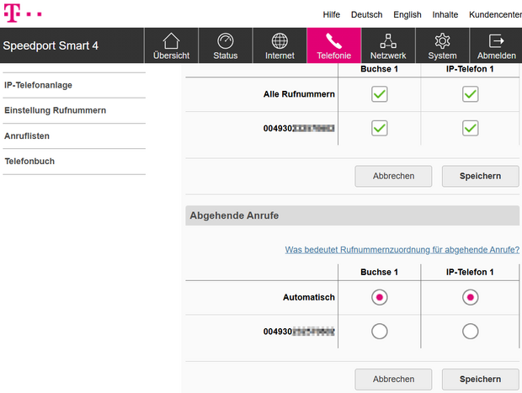Open the Status gauge icon
Image resolution: width=522 pixels, height=393 pixels.
point(226,42)
